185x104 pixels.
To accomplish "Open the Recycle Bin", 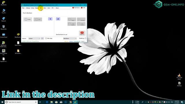I will [x=3, y=27].
